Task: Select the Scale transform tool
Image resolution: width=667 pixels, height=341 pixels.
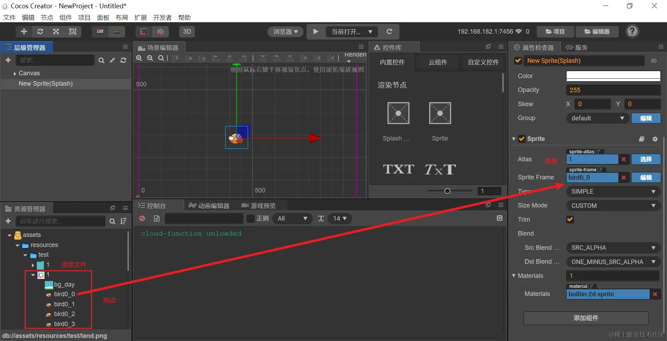Action: (56, 32)
